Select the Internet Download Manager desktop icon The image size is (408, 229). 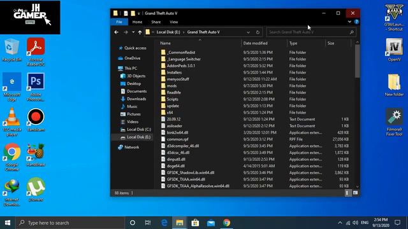pyautogui.click(x=11, y=192)
